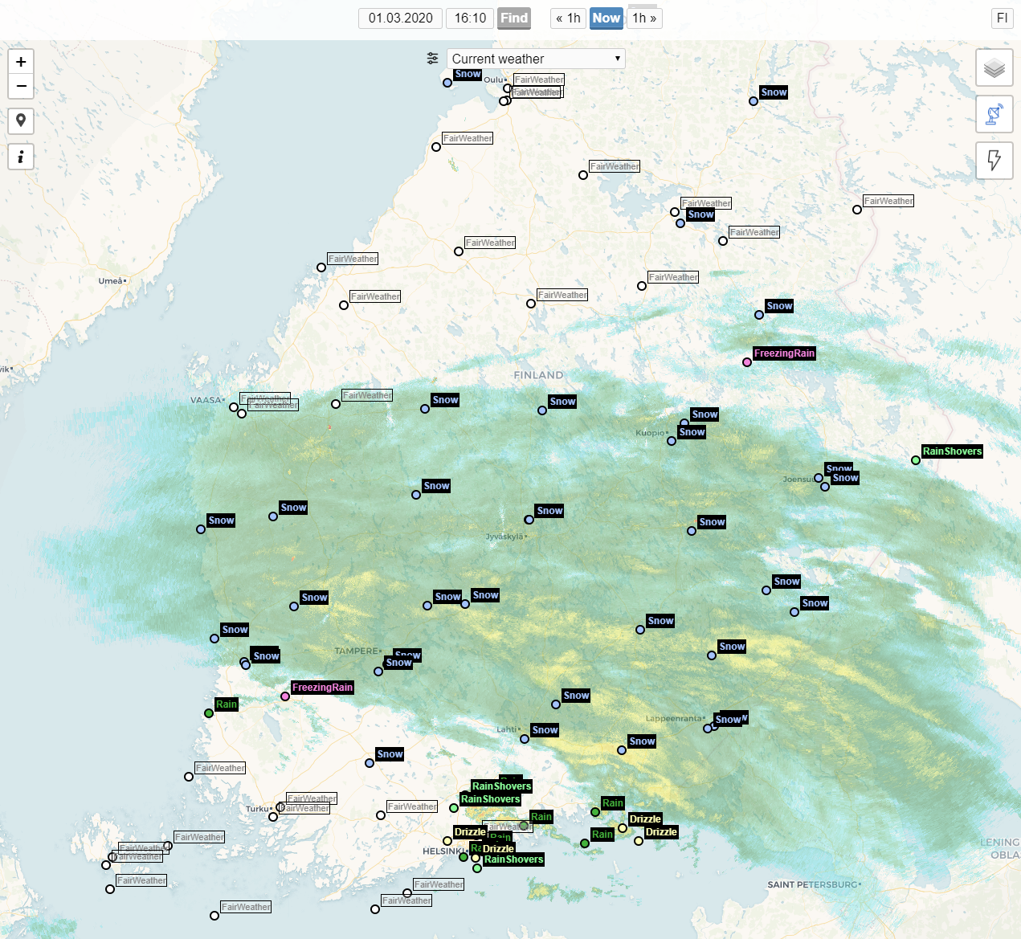This screenshot has height=939, width=1021.
Task: Switch language with the FI button
Action: point(1002,18)
